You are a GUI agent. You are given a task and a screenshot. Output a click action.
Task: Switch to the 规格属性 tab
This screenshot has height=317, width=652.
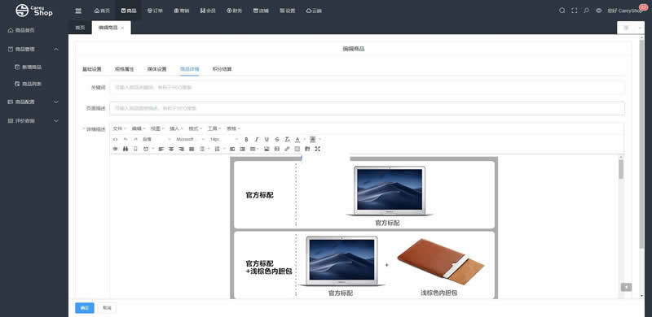[125, 69]
